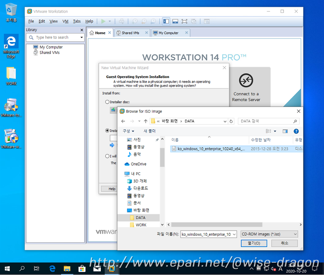Open the snapshot manager toolbar icon
The image size is (324, 275).
click(x=153, y=21)
